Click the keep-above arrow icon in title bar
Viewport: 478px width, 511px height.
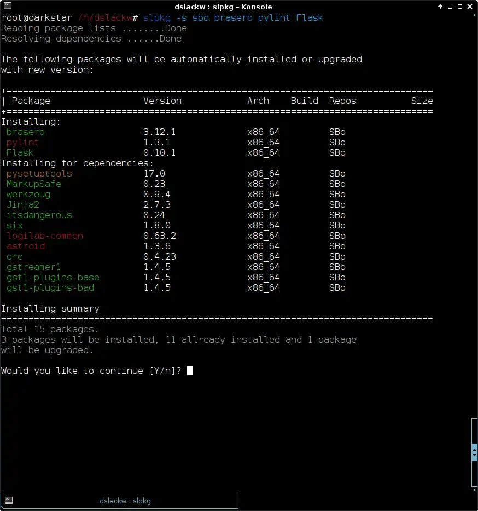[x=440, y=7]
